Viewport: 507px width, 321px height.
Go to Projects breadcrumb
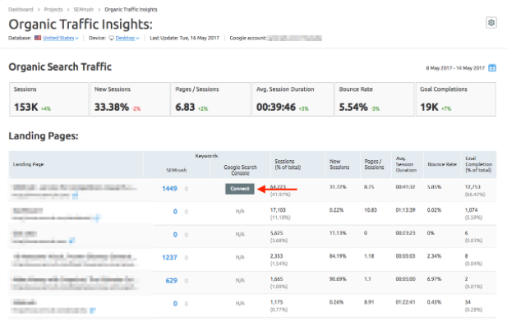[x=53, y=9]
